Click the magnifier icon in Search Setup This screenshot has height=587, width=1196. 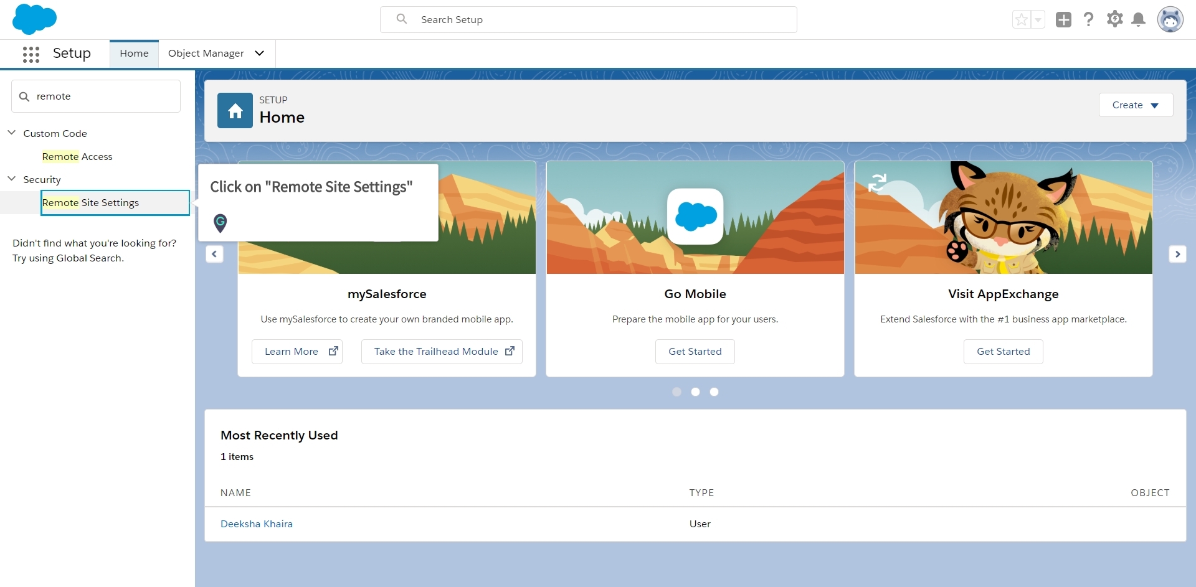pyautogui.click(x=402, y=19)
